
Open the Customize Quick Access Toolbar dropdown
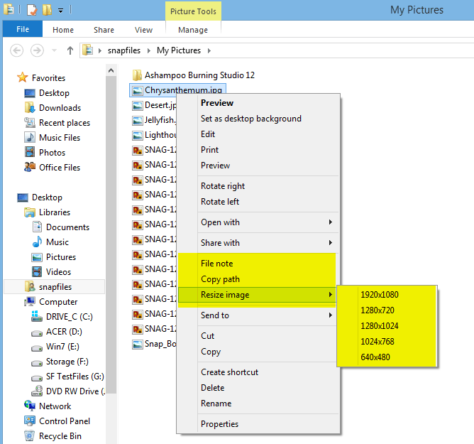click(x=61, y=11)
